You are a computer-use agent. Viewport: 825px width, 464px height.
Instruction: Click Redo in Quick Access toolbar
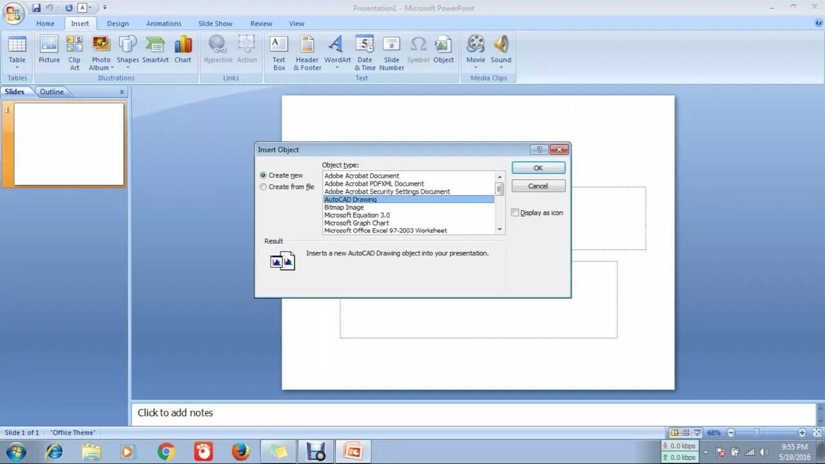coord(69,8)
